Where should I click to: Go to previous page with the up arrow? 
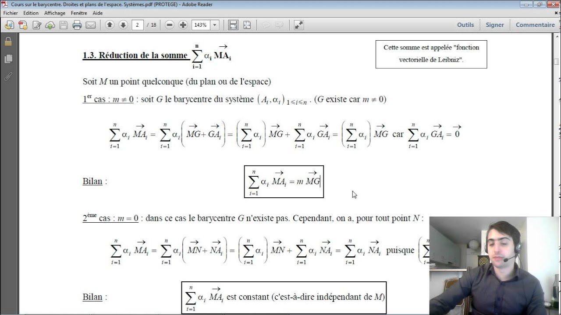point(110,25)
